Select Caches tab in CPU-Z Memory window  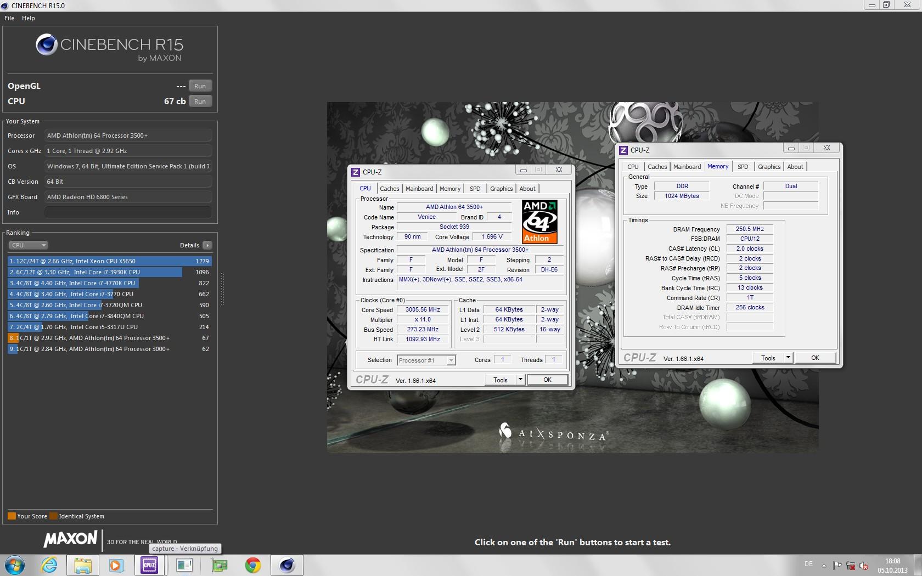657,167
